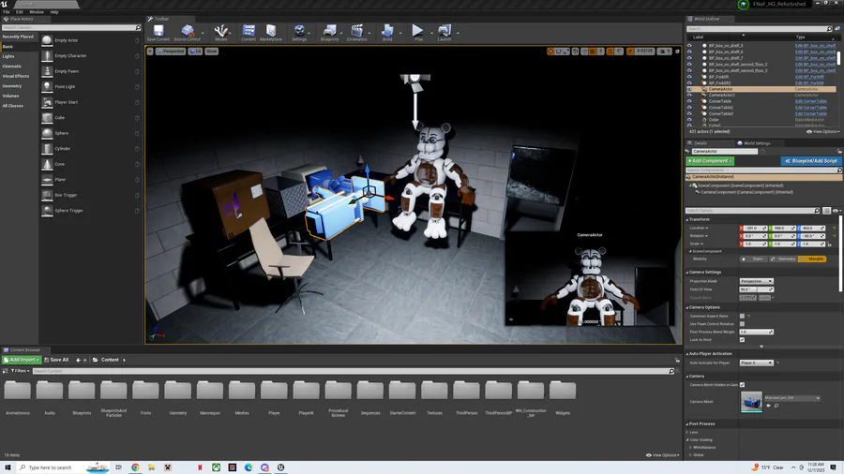This screenshot has height=474, width=844.
Task: Open the Window menu
Action: click(37, 12)
